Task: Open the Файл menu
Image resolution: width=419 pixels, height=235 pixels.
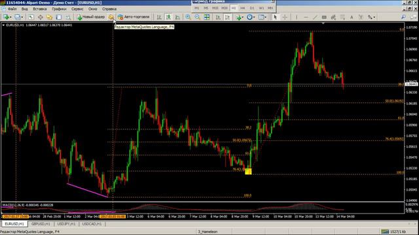Action: (x=12, y=9)
